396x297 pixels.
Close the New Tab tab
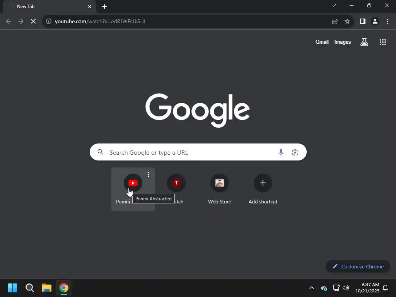90,7
